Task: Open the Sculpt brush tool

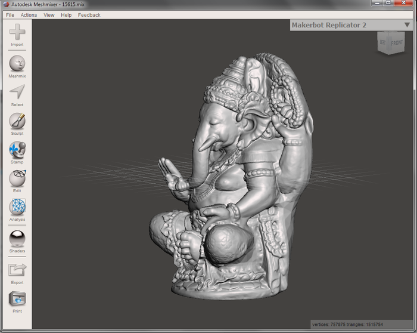Action: (x=17, y=121)
